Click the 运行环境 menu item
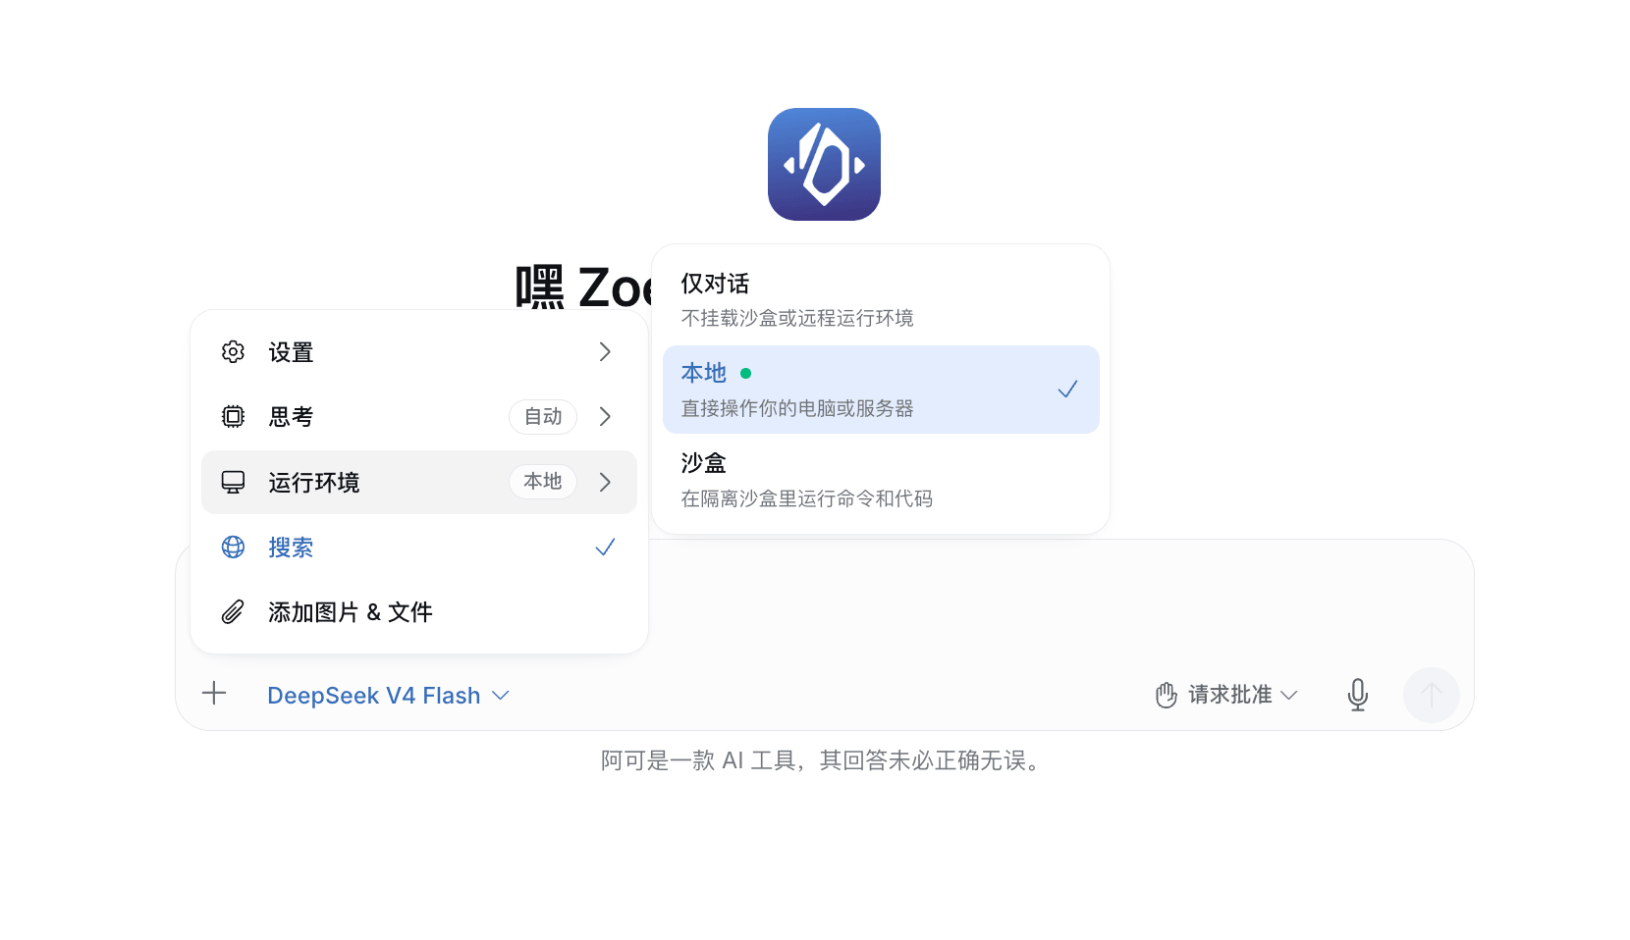 pos(419,482)
